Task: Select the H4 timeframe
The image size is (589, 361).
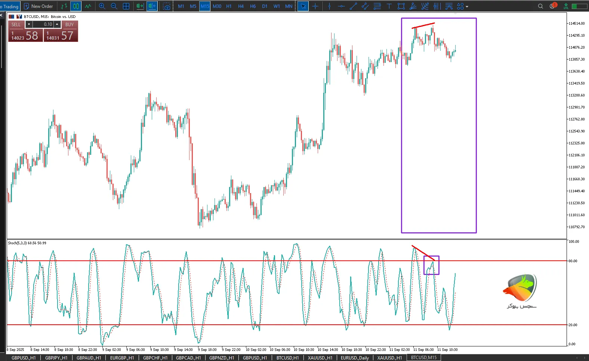Action: click(x=241, y=6)
